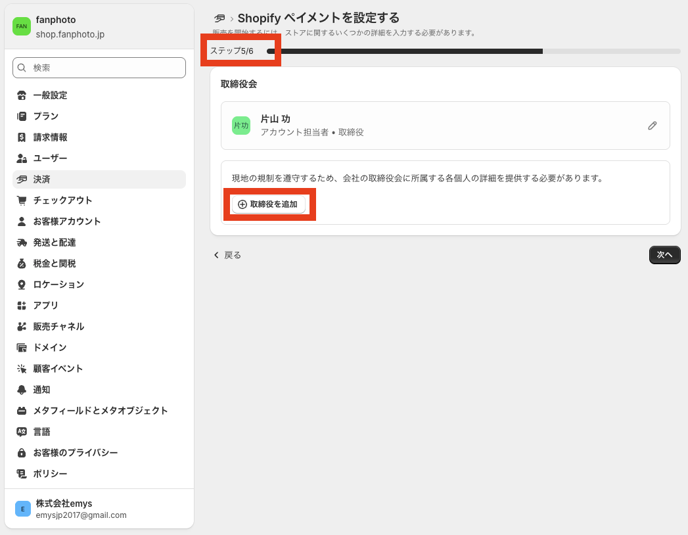Click the payments breadcrumb icon in header
688x535 pixels.
[x=219, y=18]
